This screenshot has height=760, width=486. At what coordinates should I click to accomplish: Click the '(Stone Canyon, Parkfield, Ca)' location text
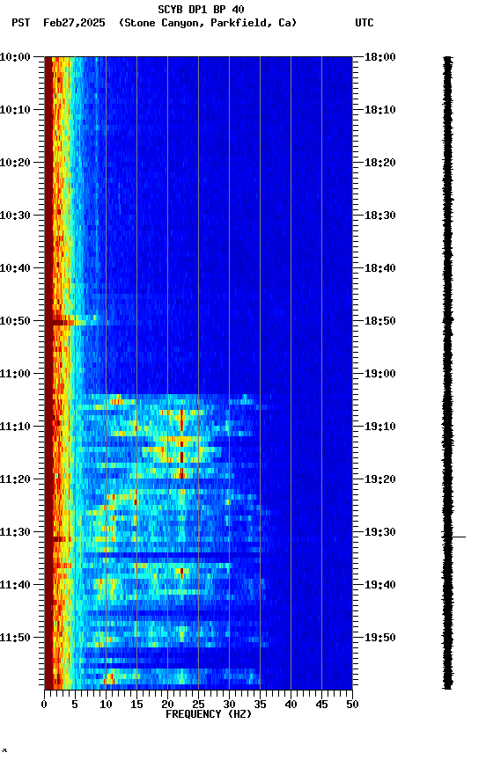coord(208,23)
